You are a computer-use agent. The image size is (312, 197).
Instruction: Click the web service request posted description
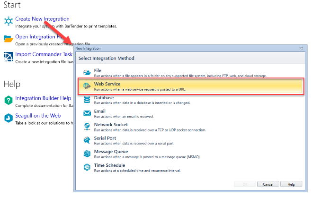pos(140,89)
